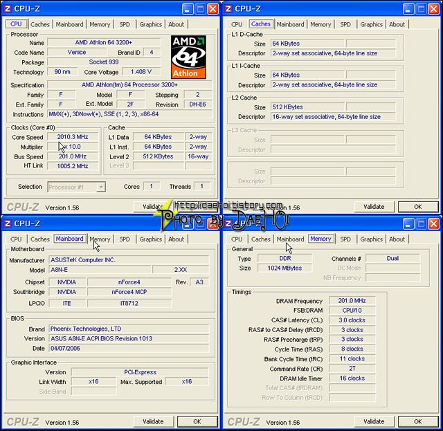Click the CAS# Latency 3.0 clocks value

point(352,320)
